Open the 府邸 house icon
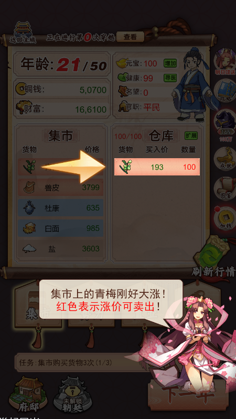Viewport: 236px width, 419px height. (x=28, y=394)
